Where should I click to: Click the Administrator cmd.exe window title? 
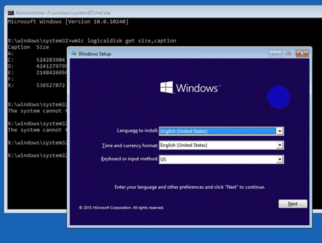click(x=63, y=13)
